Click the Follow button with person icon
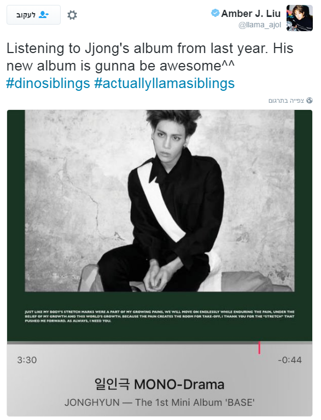The width and height of the screenshot is (321, 420). tap(33, 15)
